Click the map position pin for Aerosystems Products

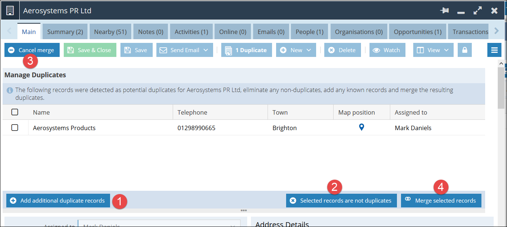[361, 128]
